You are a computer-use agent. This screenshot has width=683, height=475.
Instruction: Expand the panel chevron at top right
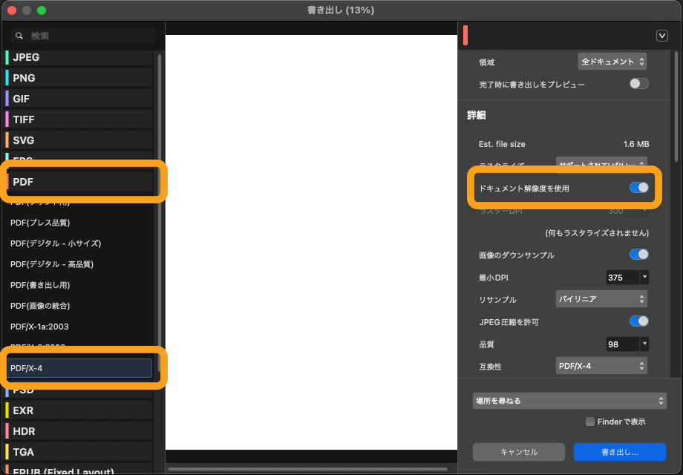click(x=662, y=36)
